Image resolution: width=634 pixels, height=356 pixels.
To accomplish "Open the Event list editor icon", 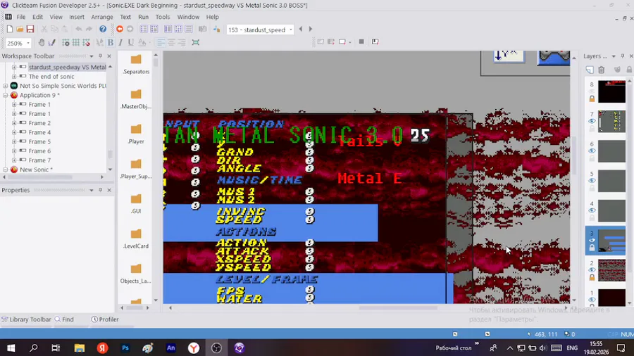I will [x=188, y=29].
